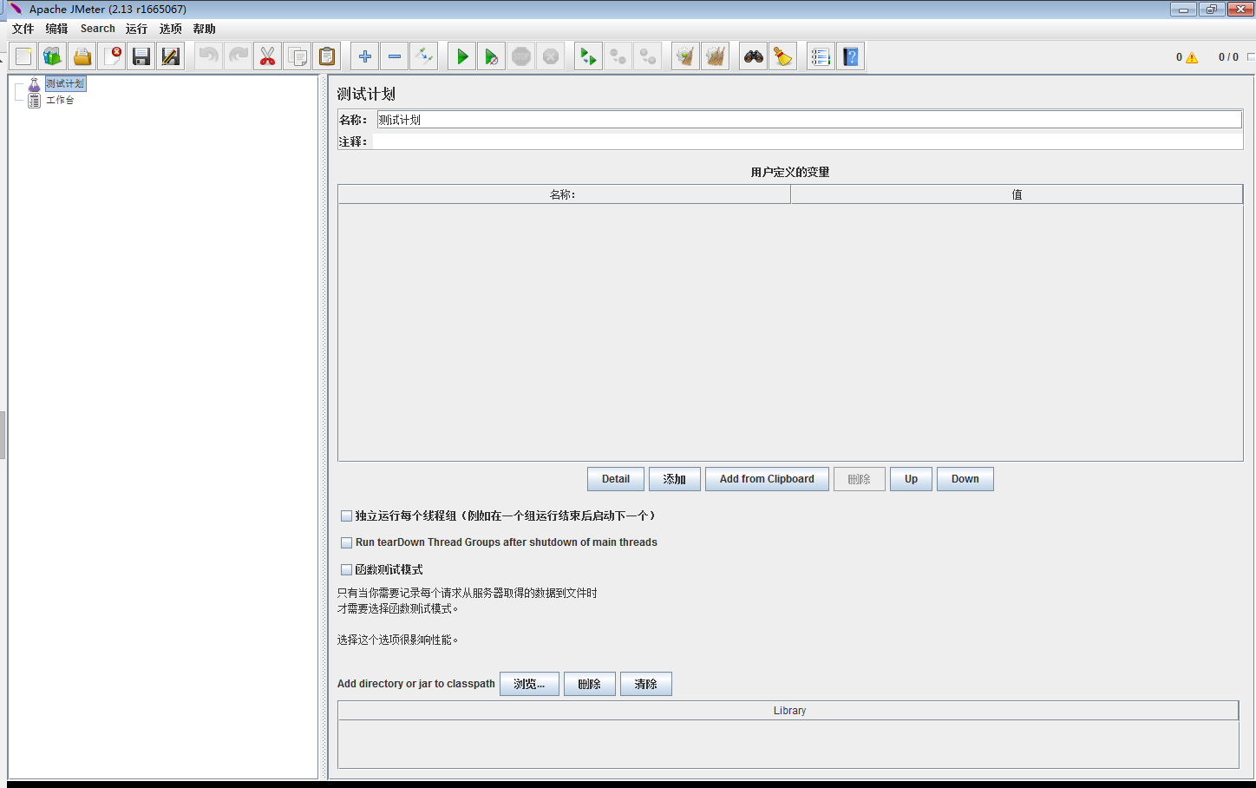Check the 函数测试模式 checkbox
This screenshot has height=788, width=1256.
[347, 570]
